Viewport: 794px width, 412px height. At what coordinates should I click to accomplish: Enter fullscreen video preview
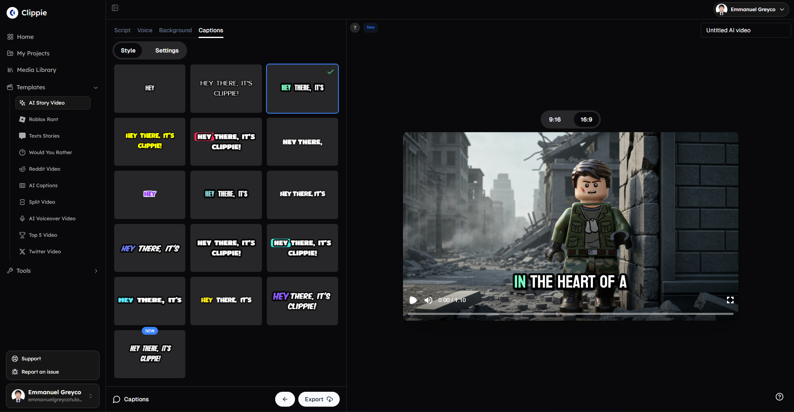pos(730,300)
